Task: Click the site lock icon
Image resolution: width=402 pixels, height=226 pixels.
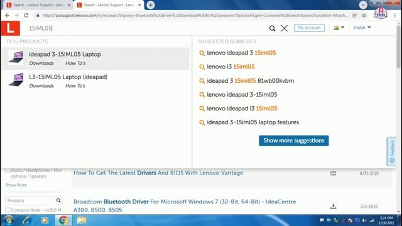Action: point(38,15)
